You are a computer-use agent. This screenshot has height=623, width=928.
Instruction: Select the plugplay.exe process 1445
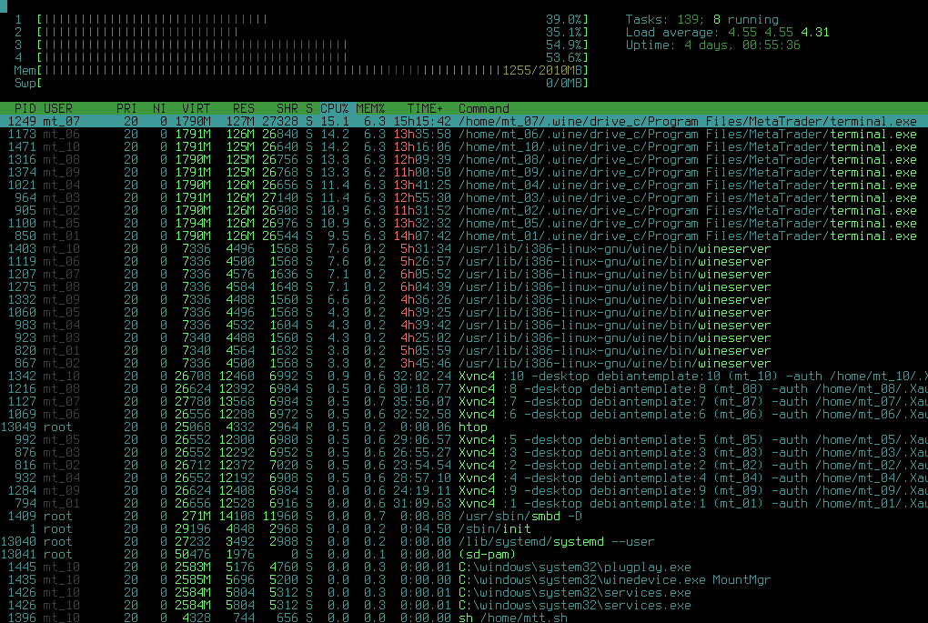(x=464, y=567)
